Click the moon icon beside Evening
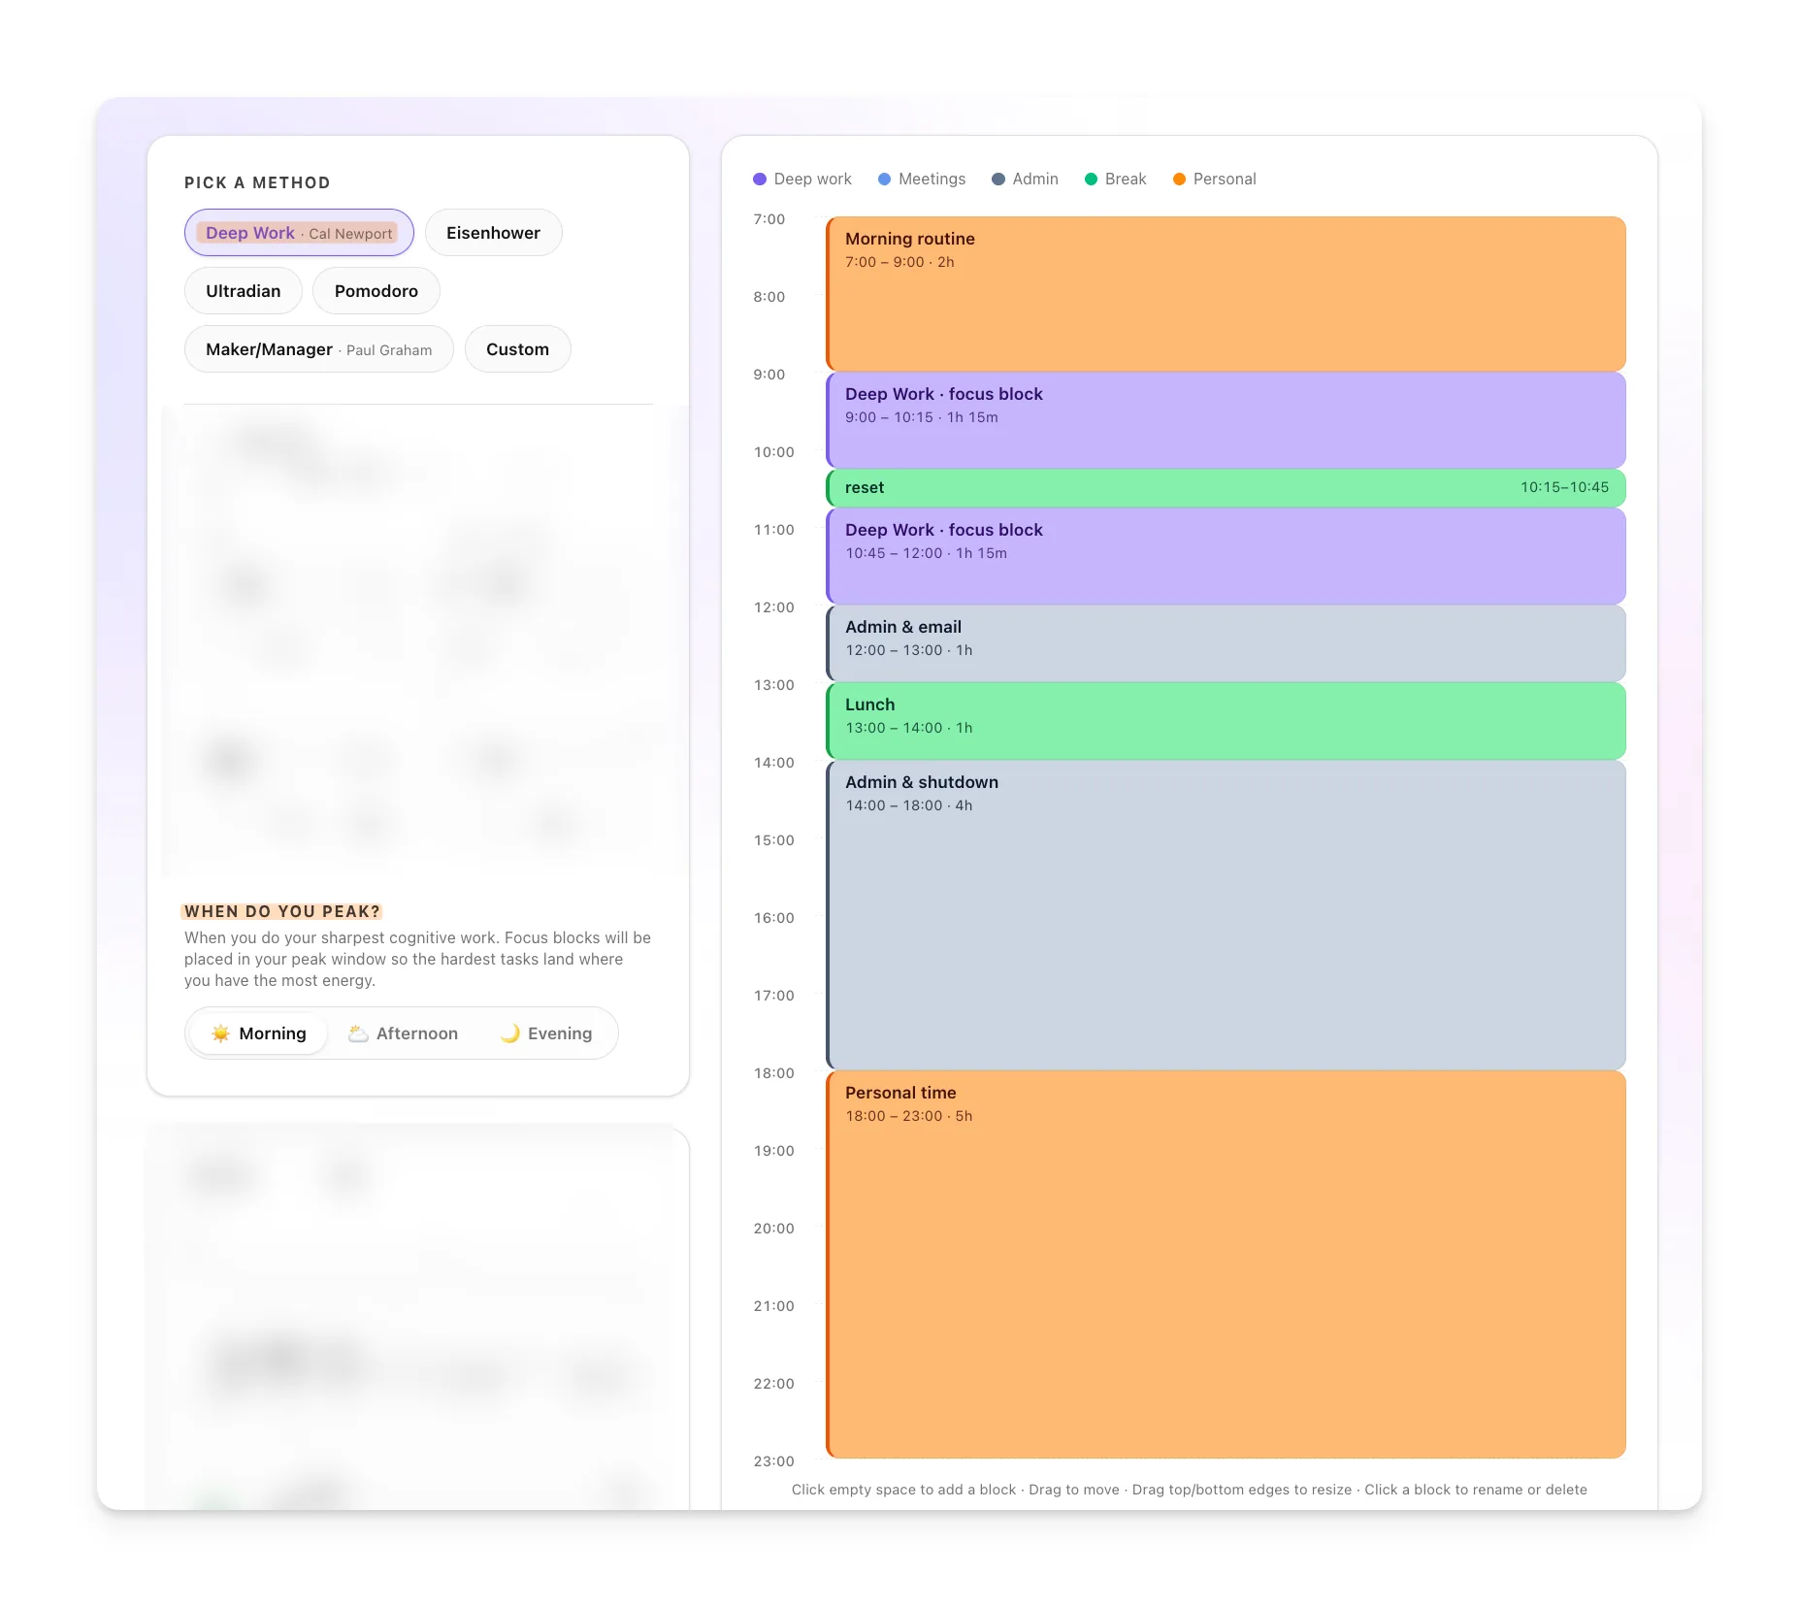This screenshot has height=1607, width=1799. coord(508,1033)
